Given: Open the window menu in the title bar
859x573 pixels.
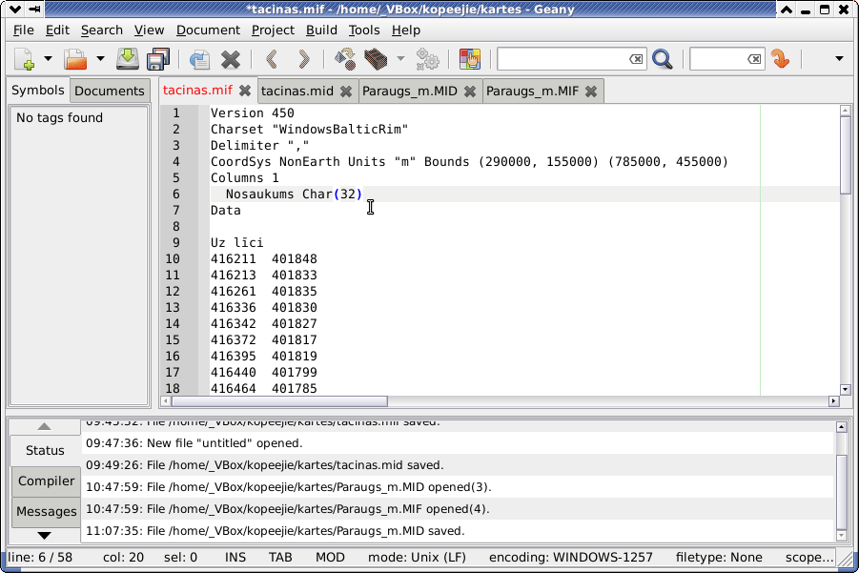Looking at the screenshot, I should point(15,10).
